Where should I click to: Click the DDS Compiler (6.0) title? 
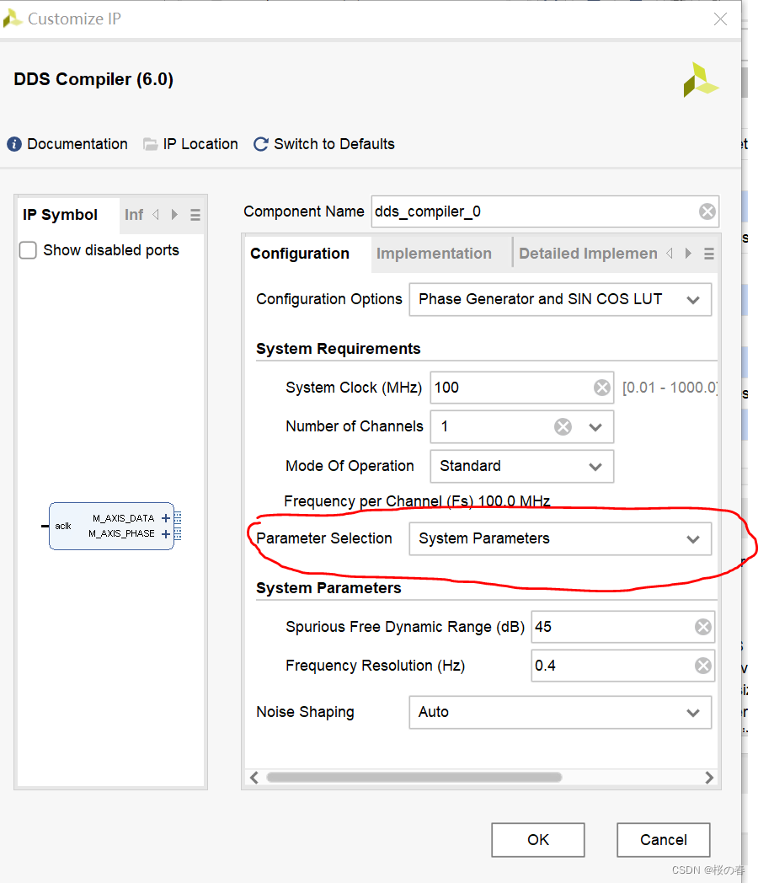[93, 79]
